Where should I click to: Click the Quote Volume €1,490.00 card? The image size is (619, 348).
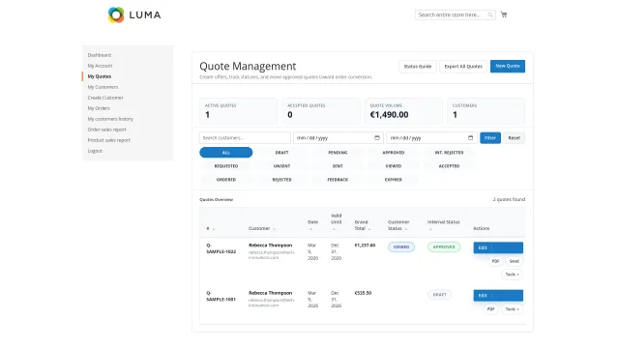point(403,111)
